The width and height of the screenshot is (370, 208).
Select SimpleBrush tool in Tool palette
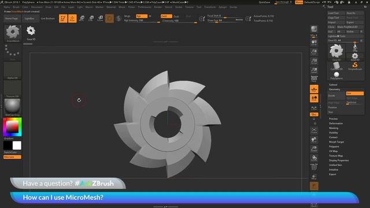click(x=355, y=66)
